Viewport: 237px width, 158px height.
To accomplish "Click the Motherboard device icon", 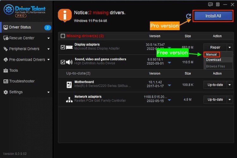I will (69, 85).
